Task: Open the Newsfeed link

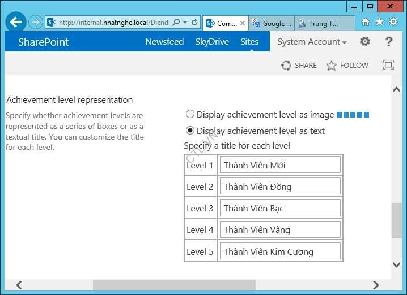Action: pos(164,42)
